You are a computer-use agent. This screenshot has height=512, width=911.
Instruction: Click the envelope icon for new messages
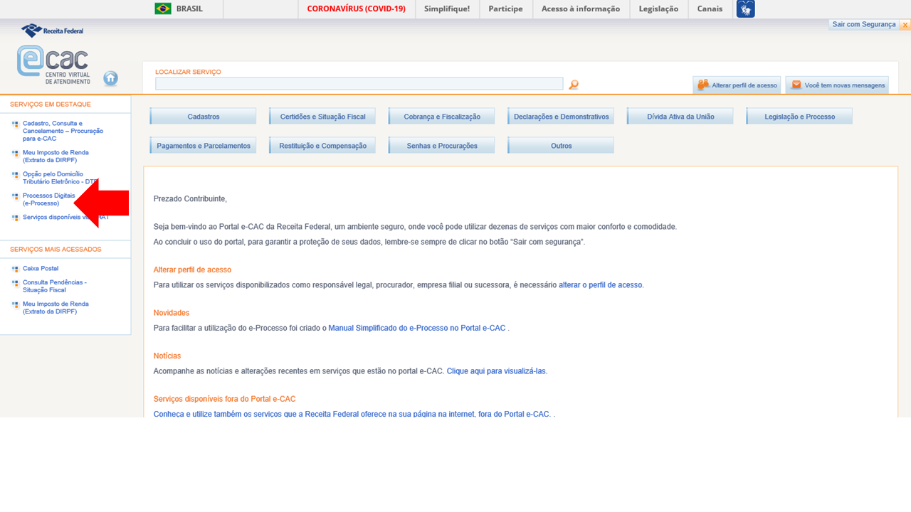[x=796, y=85]
